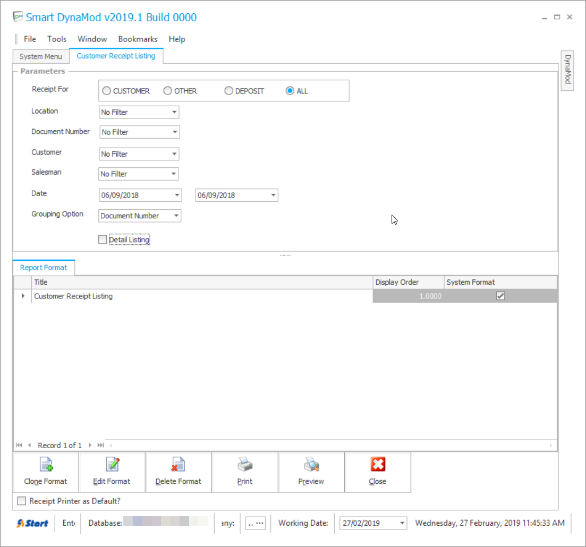Toggle System Format checkbox for Customer Receipt Listing
The image size is (586, 547).
click(x=500, y=296)
